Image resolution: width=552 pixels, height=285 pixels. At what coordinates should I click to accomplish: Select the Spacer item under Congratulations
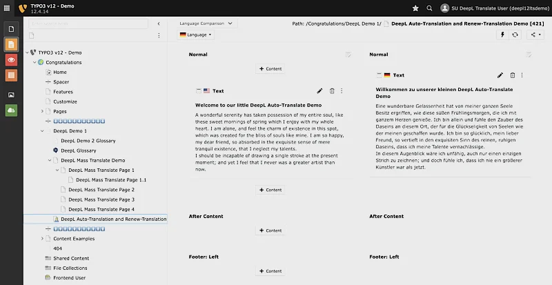[x=61, y=81]
